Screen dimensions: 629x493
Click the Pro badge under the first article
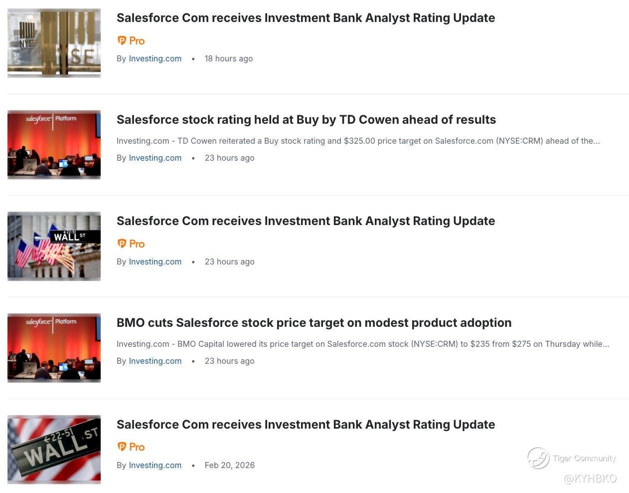pyautogui.click(x=131, y=41)
